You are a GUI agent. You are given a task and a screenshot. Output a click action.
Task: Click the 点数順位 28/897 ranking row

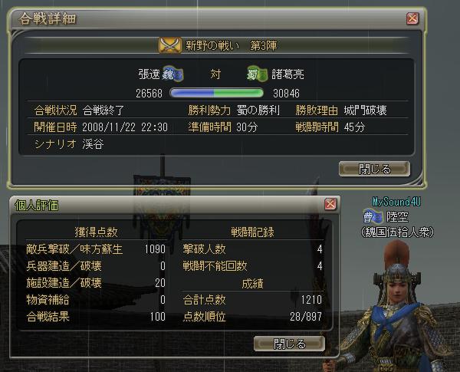coord(252,317)
